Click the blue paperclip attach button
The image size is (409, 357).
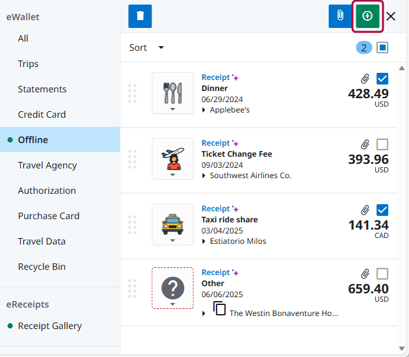tap(339, 16)
